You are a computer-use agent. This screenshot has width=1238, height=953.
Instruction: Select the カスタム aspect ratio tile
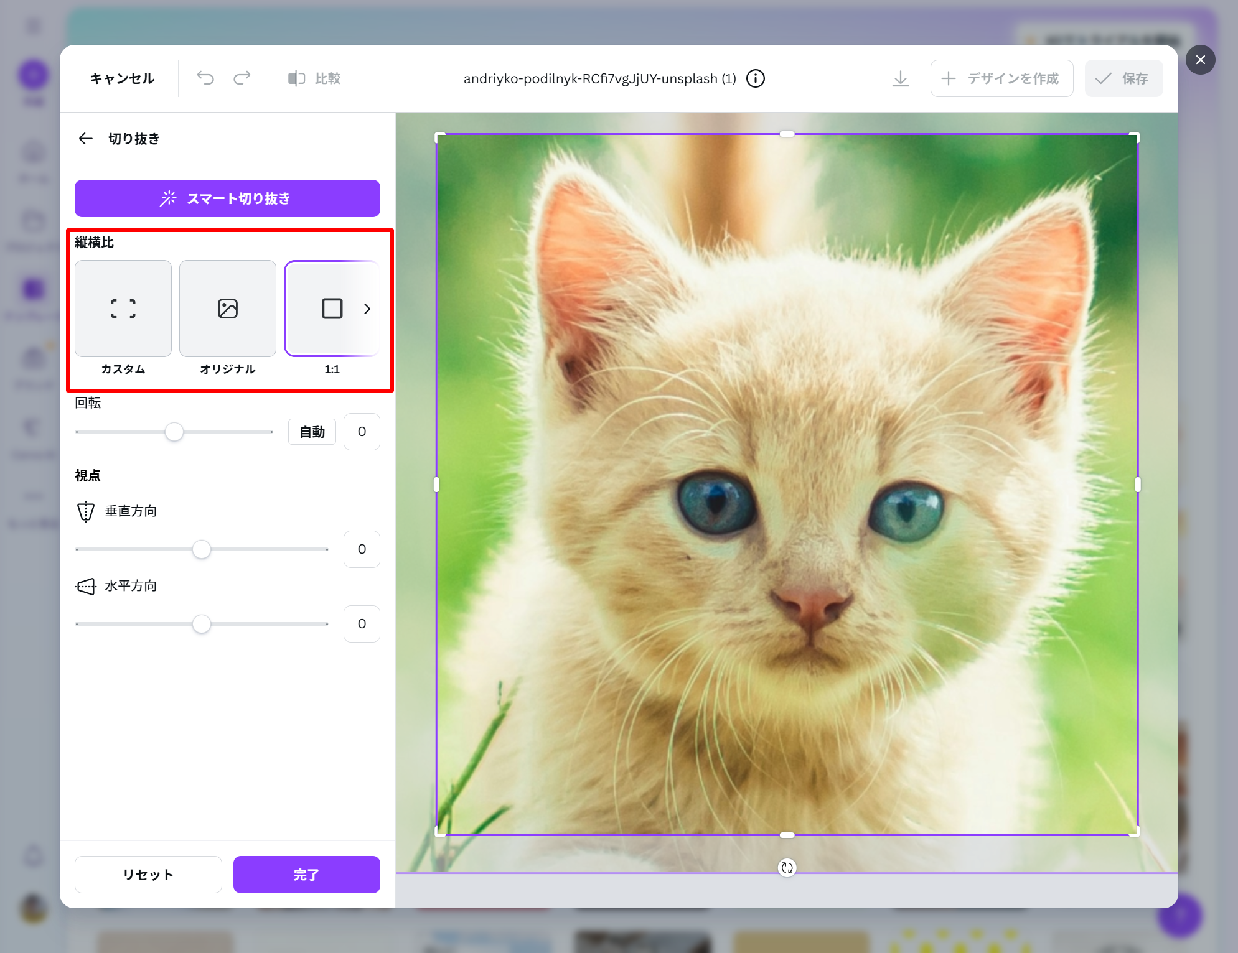[x=123, y=309]
